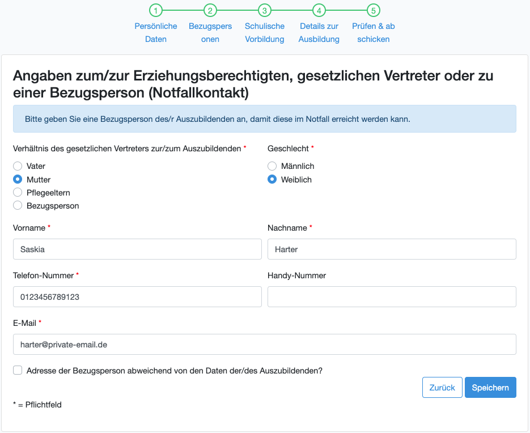Click the Nachname field containing Harter

[392, 249]
